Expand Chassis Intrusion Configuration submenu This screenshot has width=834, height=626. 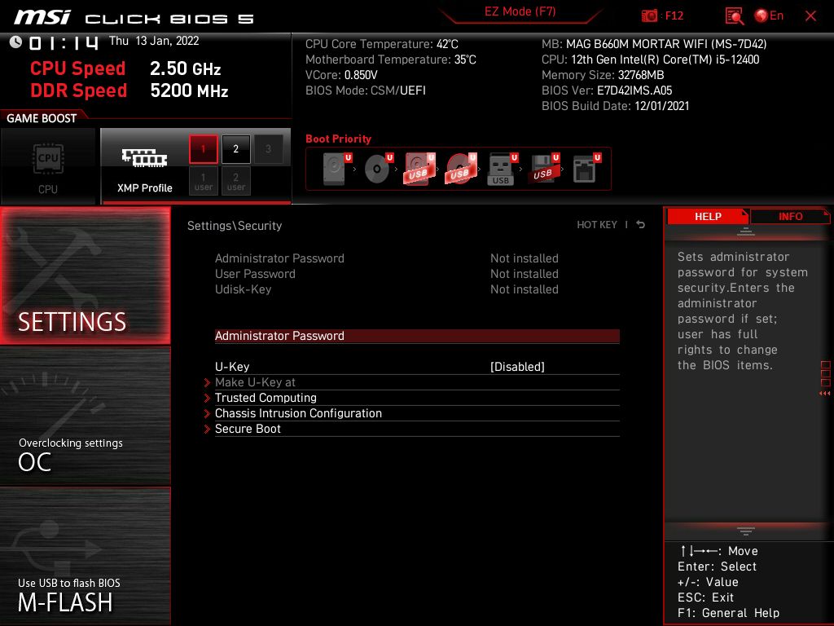click(417, 413)
